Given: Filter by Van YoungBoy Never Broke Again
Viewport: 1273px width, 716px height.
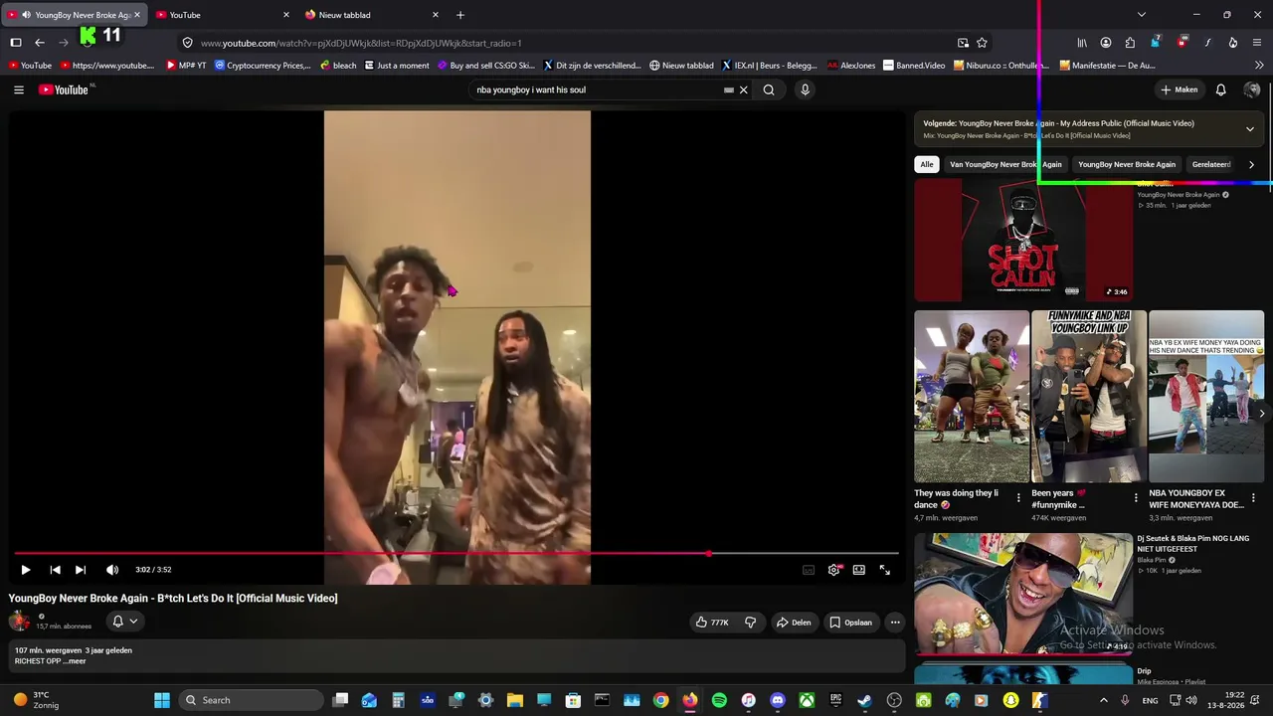Looking at the screenshot, I should tap(1005, 164).
